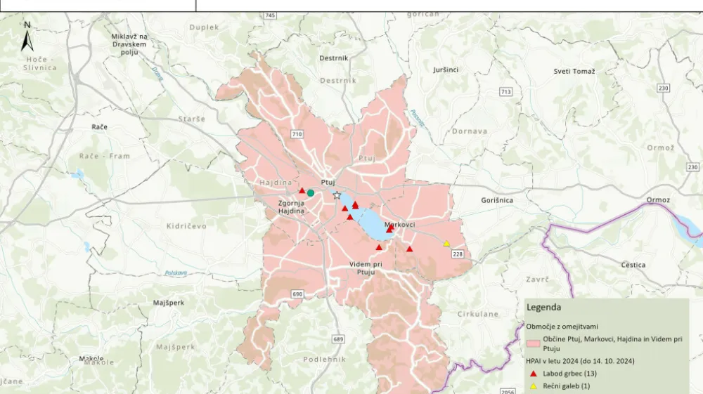This screenshot has width=703, height=394.
Task: Click the Legenda title
Action: [543, 308]
